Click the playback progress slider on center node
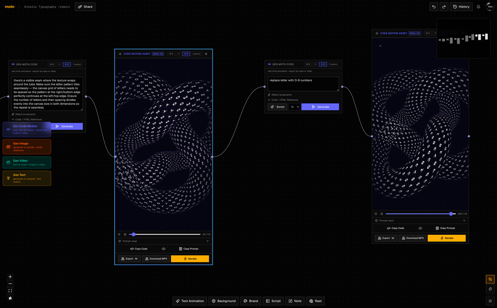 (x=165, y=234)
